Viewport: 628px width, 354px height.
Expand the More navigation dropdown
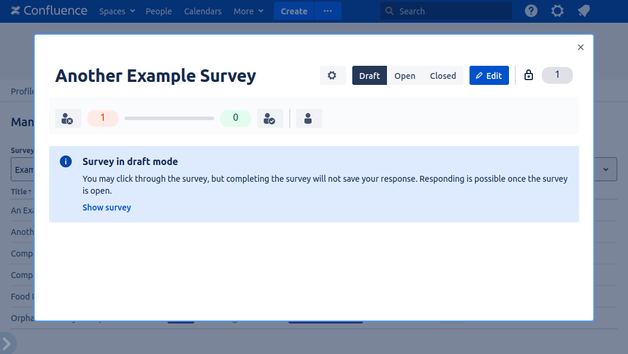[x=248, y=11]
